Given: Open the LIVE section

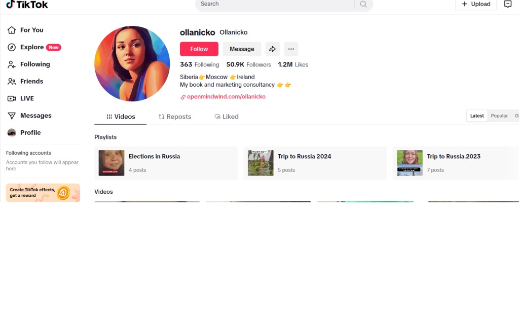Looking at the screenshot, I should (21, 98).
